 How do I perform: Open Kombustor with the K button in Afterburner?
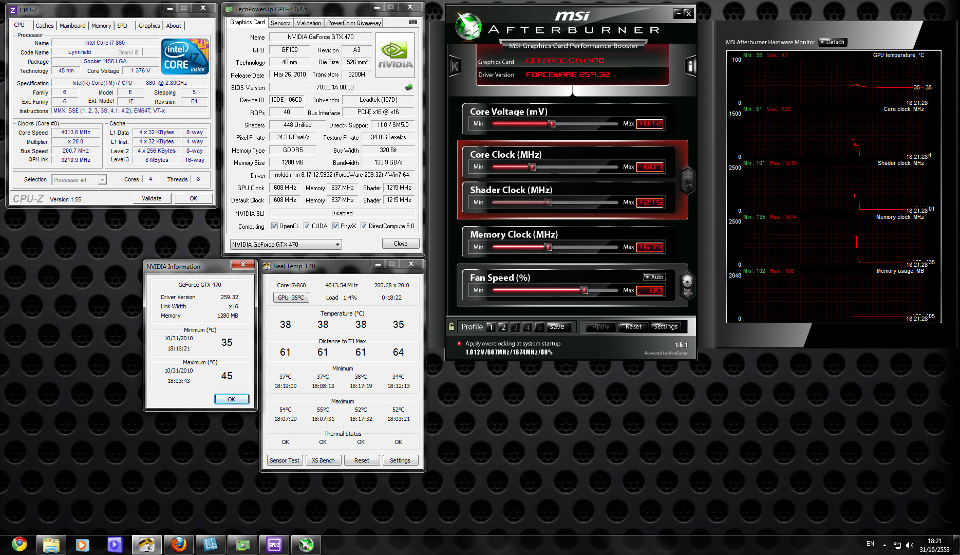coord(455,66)
